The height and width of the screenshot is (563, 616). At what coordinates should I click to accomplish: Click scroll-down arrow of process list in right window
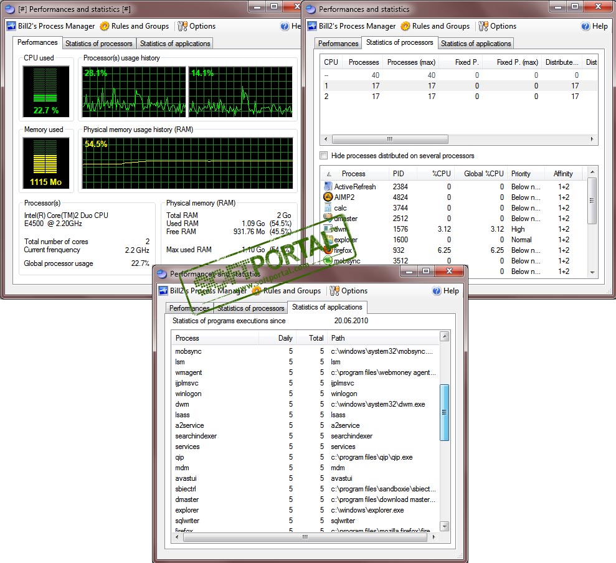[x=592, y=273]
